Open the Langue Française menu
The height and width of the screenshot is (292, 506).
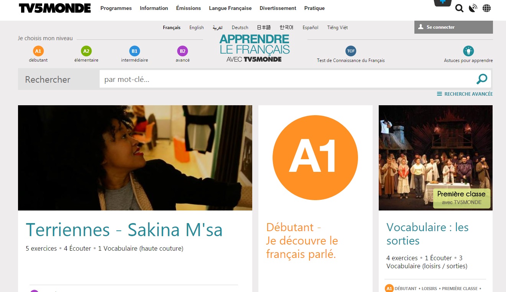click(230, 8)
